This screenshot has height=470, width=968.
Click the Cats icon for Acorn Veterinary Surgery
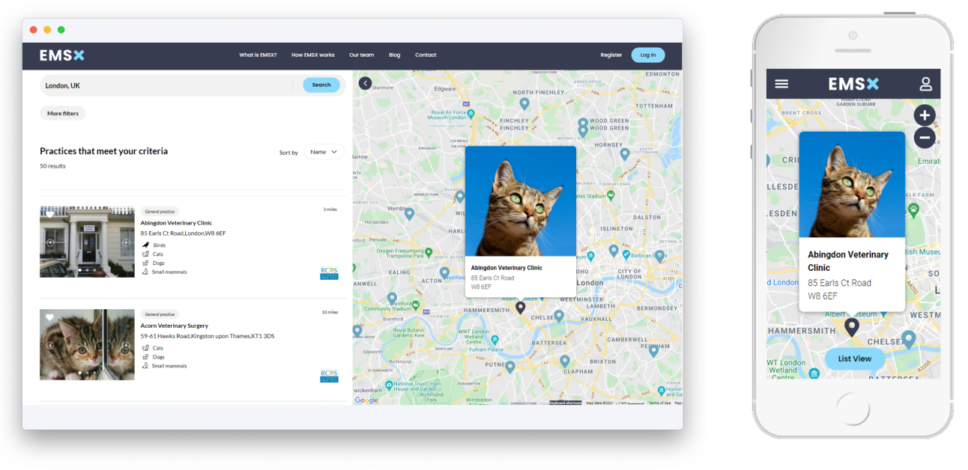[x=145, y=347]
